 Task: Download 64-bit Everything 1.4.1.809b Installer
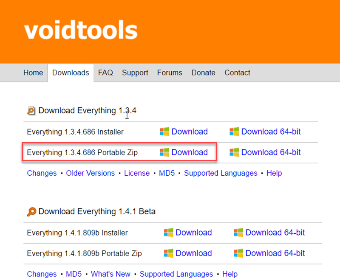tap(275, 233)
